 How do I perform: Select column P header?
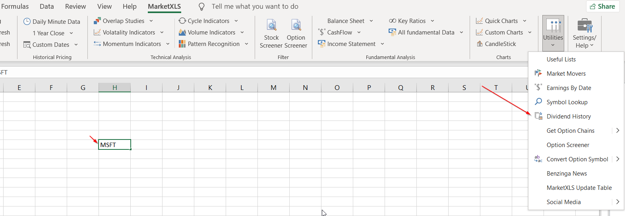(369, 88)
